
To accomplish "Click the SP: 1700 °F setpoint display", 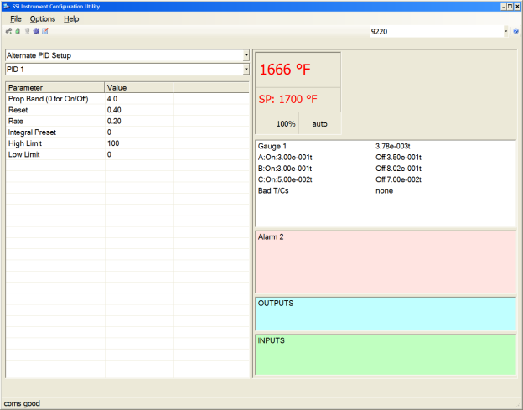I will tap(298, 99).
